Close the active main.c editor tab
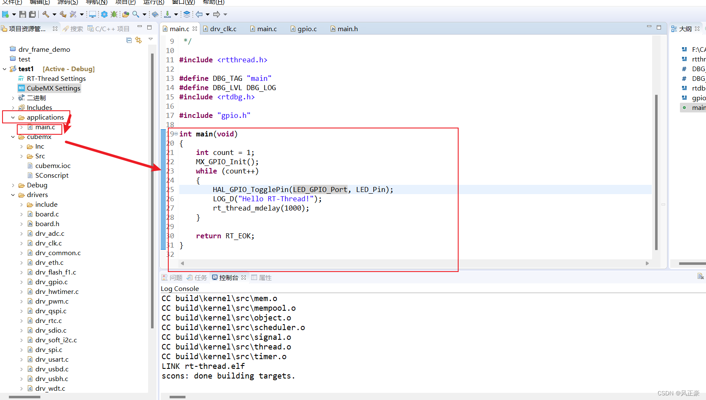 (195, 29)
